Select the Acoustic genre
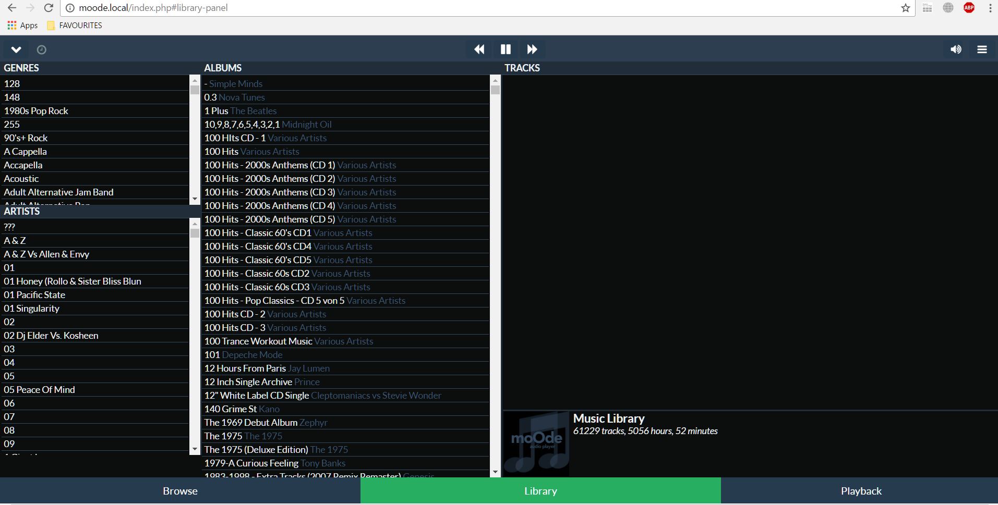 tap(95, 178)
